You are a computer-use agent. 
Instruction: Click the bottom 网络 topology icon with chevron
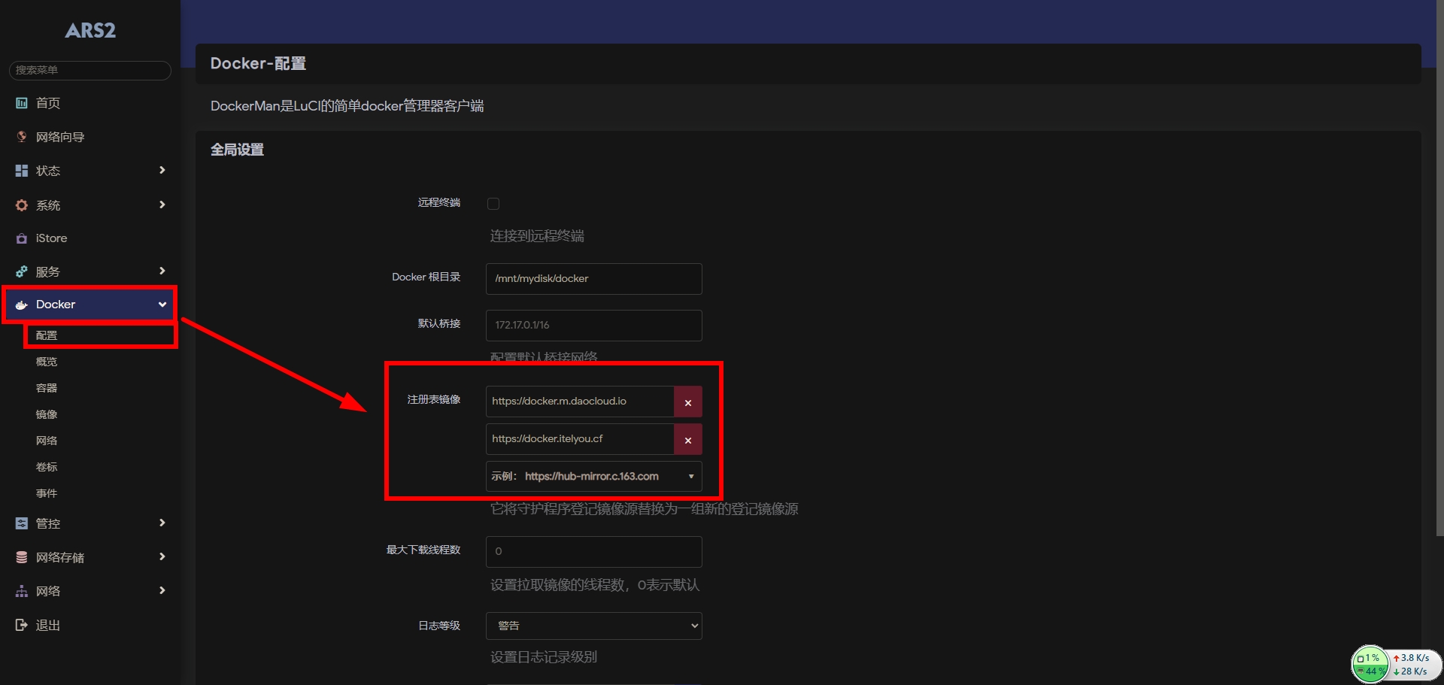tap(22, 591)
